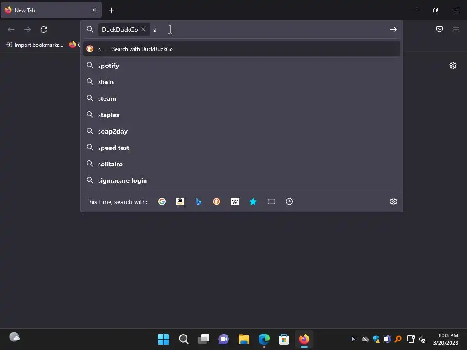Choose the solitaire suggestion
Screen dimensions: 467x350
242,164
